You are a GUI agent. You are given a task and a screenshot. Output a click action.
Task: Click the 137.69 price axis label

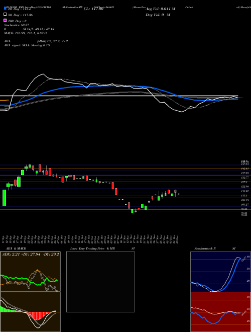[246, 173]
